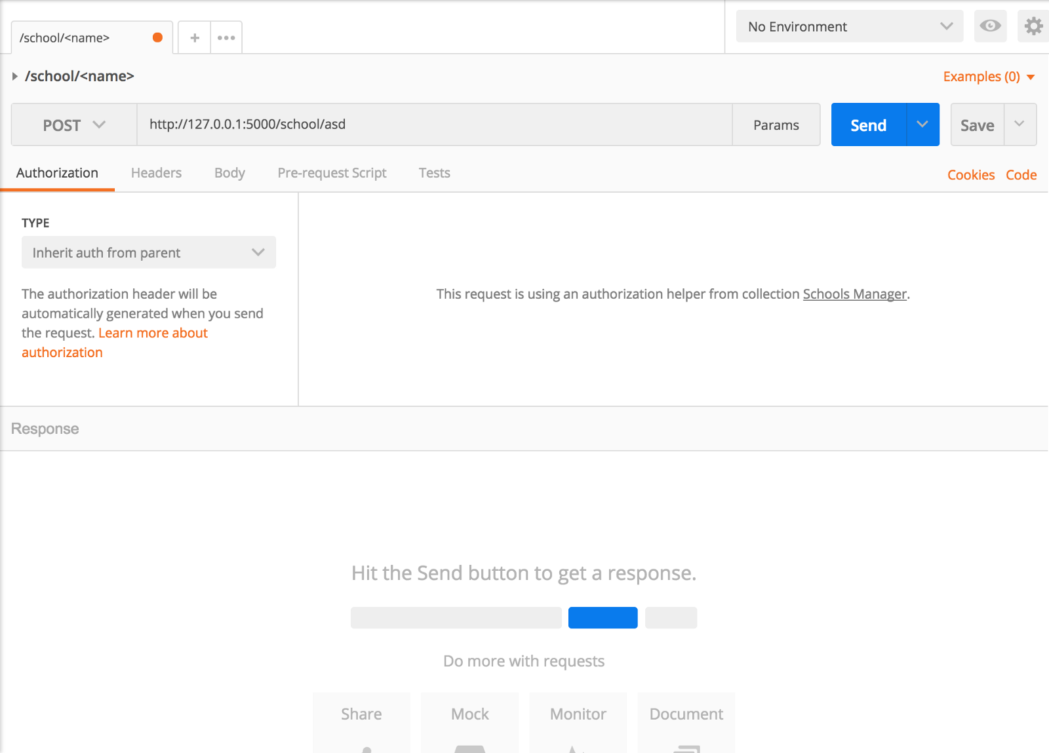Switch to the Body tab
The height and width of the screenshot is (753, 1049).
coord(229,173)
